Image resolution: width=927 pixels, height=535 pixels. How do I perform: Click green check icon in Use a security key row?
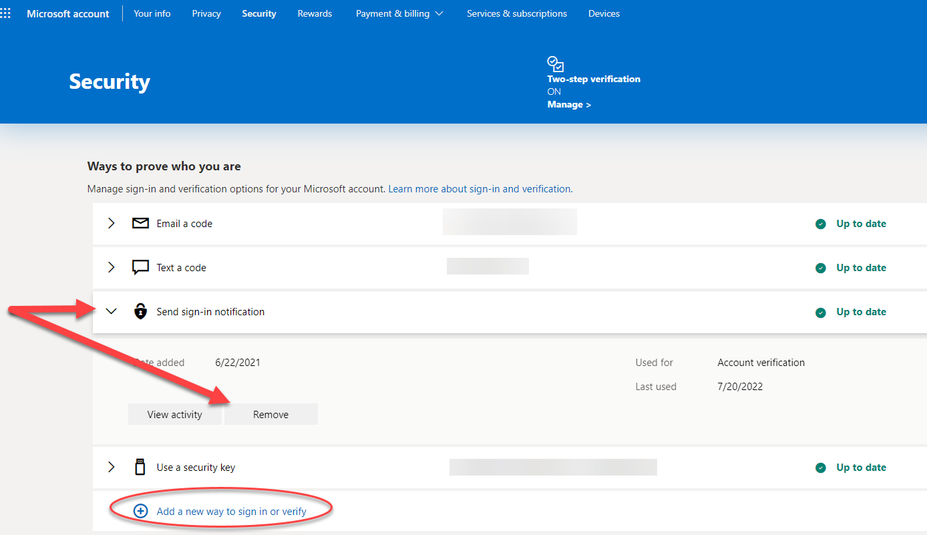click(821, 468)
